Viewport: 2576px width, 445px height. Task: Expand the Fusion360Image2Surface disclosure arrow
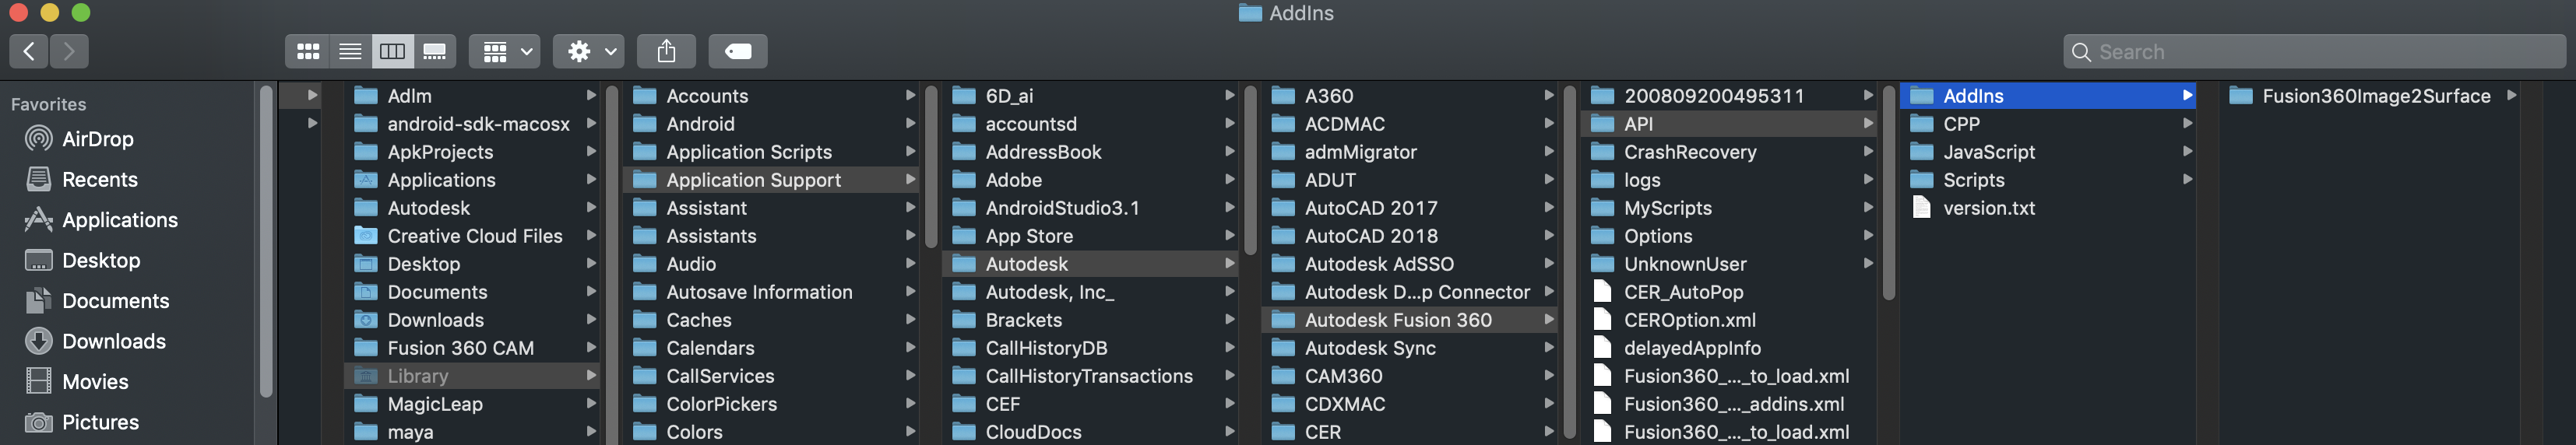(x=2511, y=96)
